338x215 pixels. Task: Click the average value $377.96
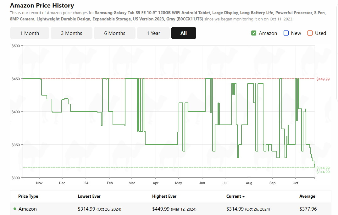pyautogui.click(x=308, y=209)
